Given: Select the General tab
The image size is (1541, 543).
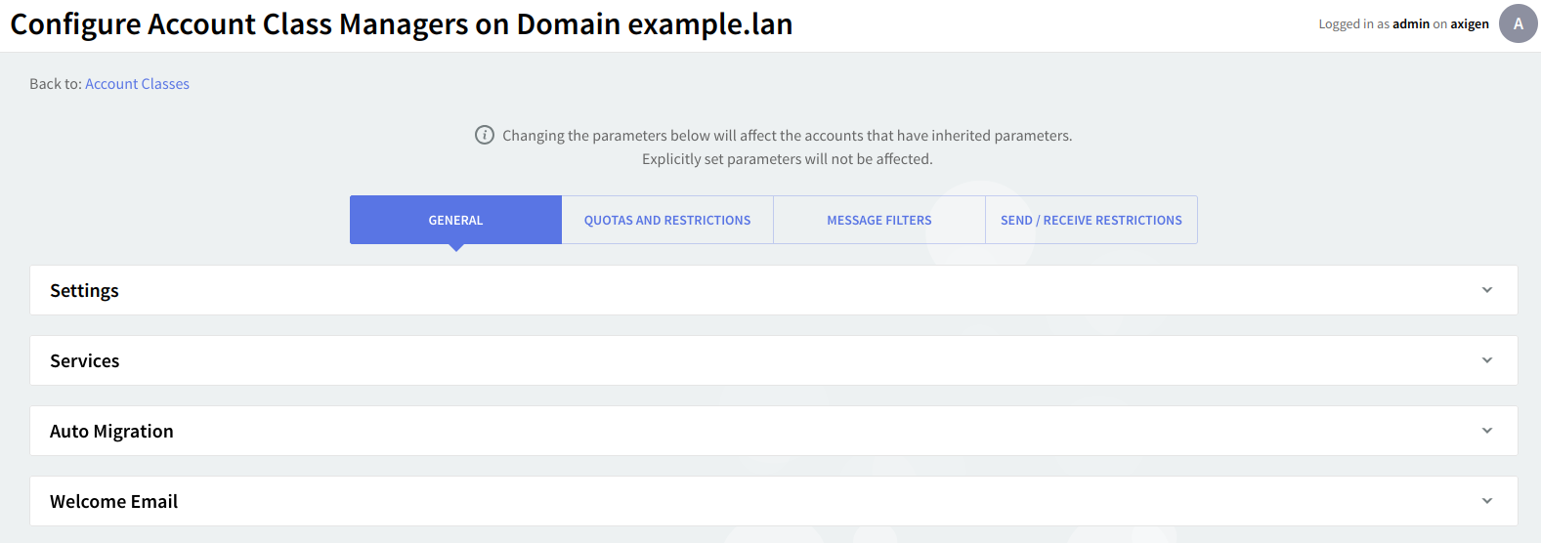Looking at the screenshot, I should [455, 220].
